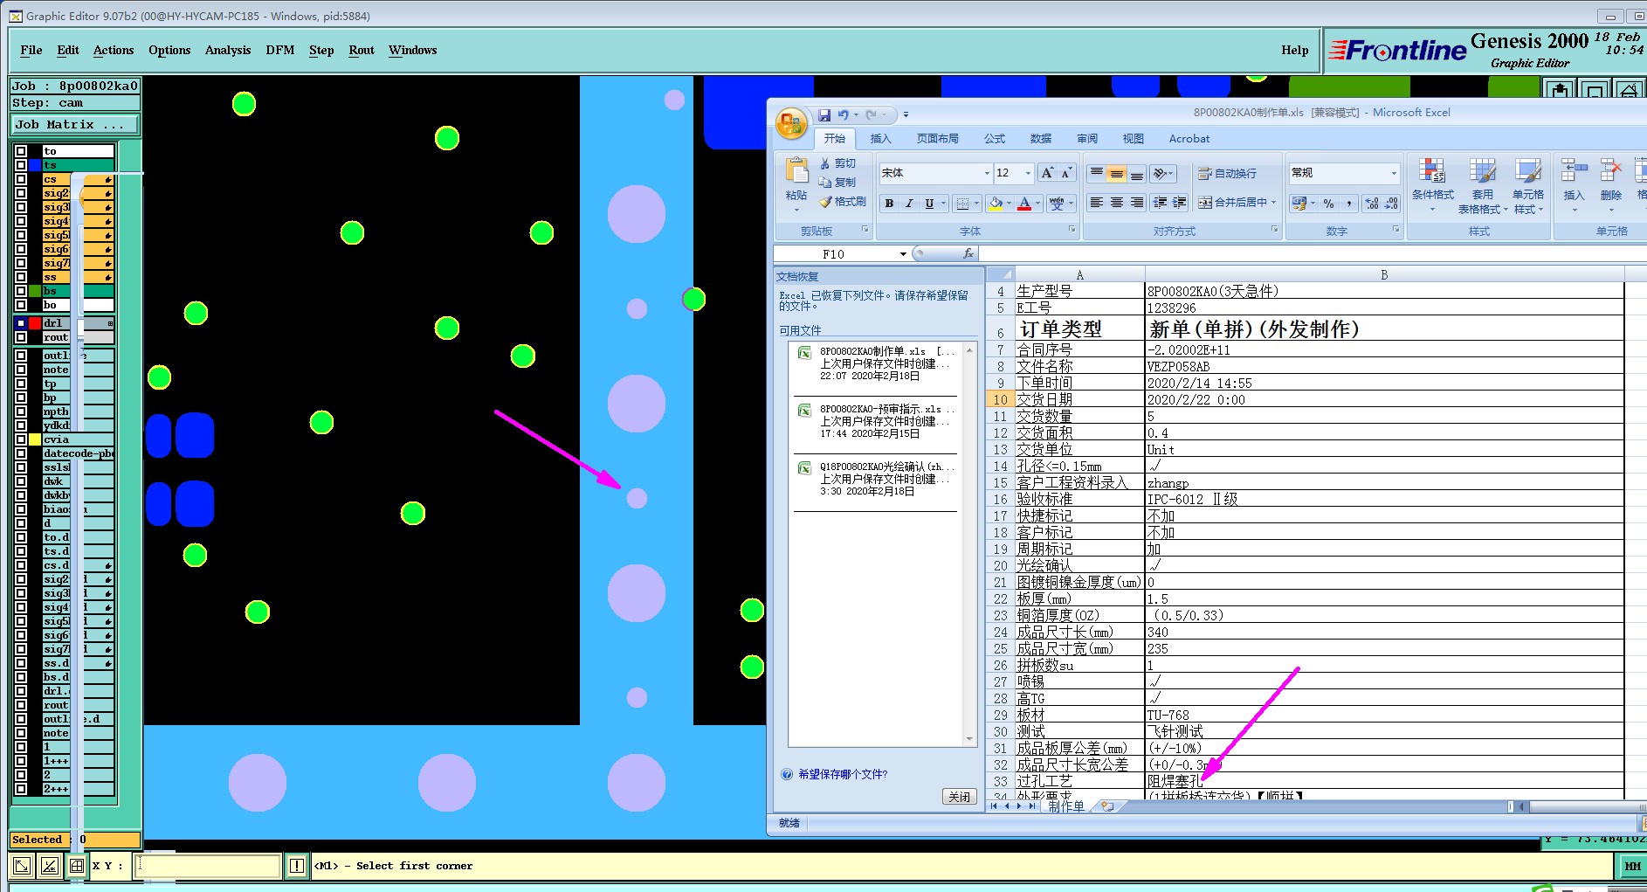1647x892 pixels.
Task: Click the middle vertical align icon
Action: tap(1116, 174)
